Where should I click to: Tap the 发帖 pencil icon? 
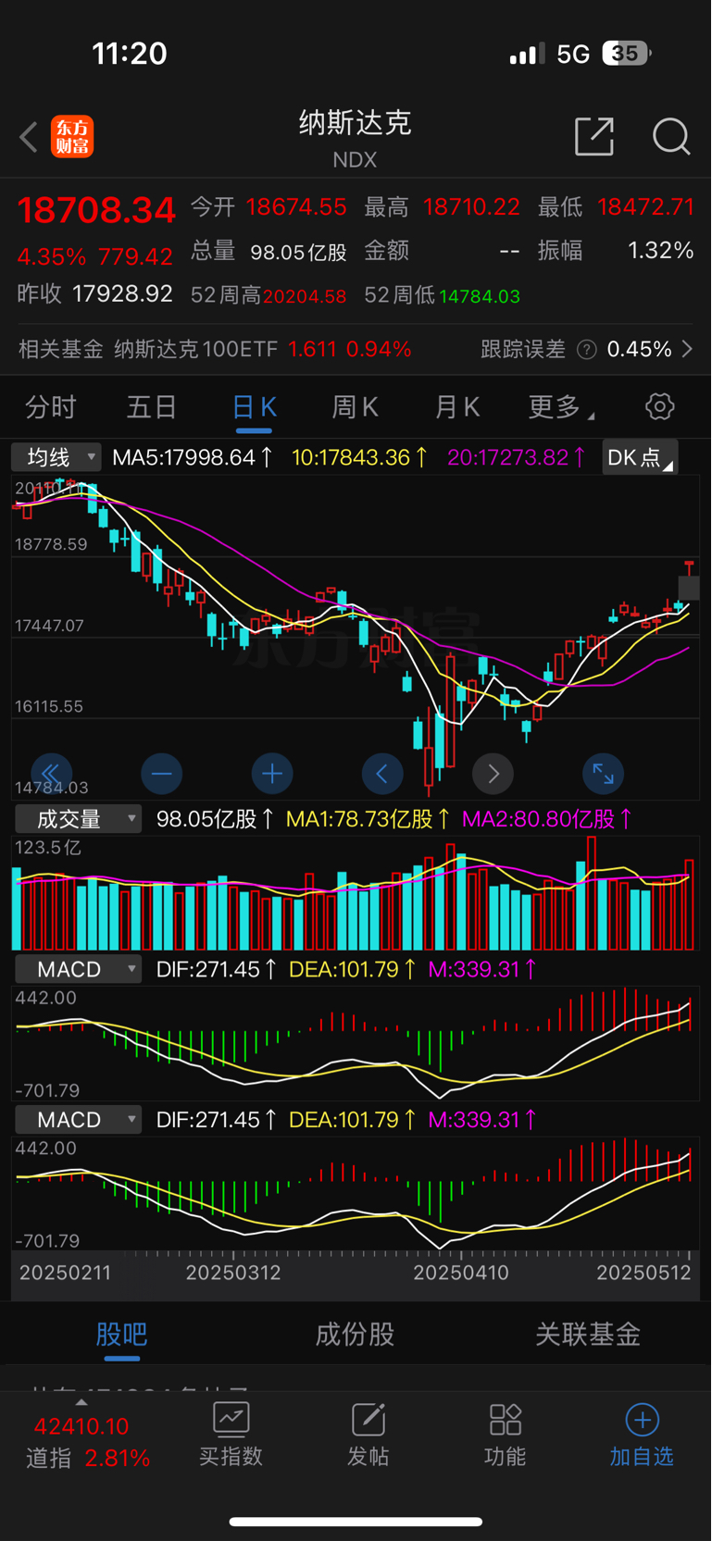pyautogui.click(x=368, y=1419)
